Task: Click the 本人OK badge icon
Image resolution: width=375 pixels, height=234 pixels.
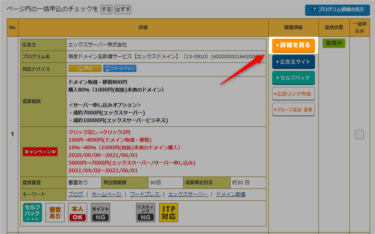Action: [78, 213]
